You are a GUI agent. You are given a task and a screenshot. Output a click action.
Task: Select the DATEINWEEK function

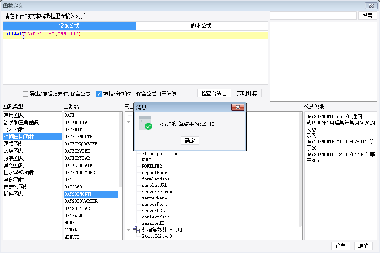tap(91, 151)
